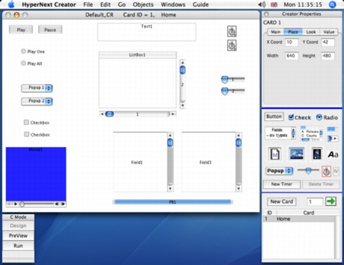Viewport: 344px width, 265px height.
Task: Select the small IV tool beside the palette timer
Action: point(336,171)
